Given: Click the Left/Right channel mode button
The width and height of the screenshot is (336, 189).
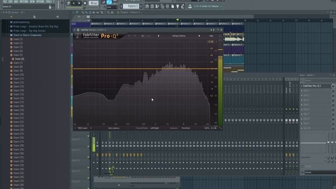Looking at the screenshot, I should click(x=154, y=128).
